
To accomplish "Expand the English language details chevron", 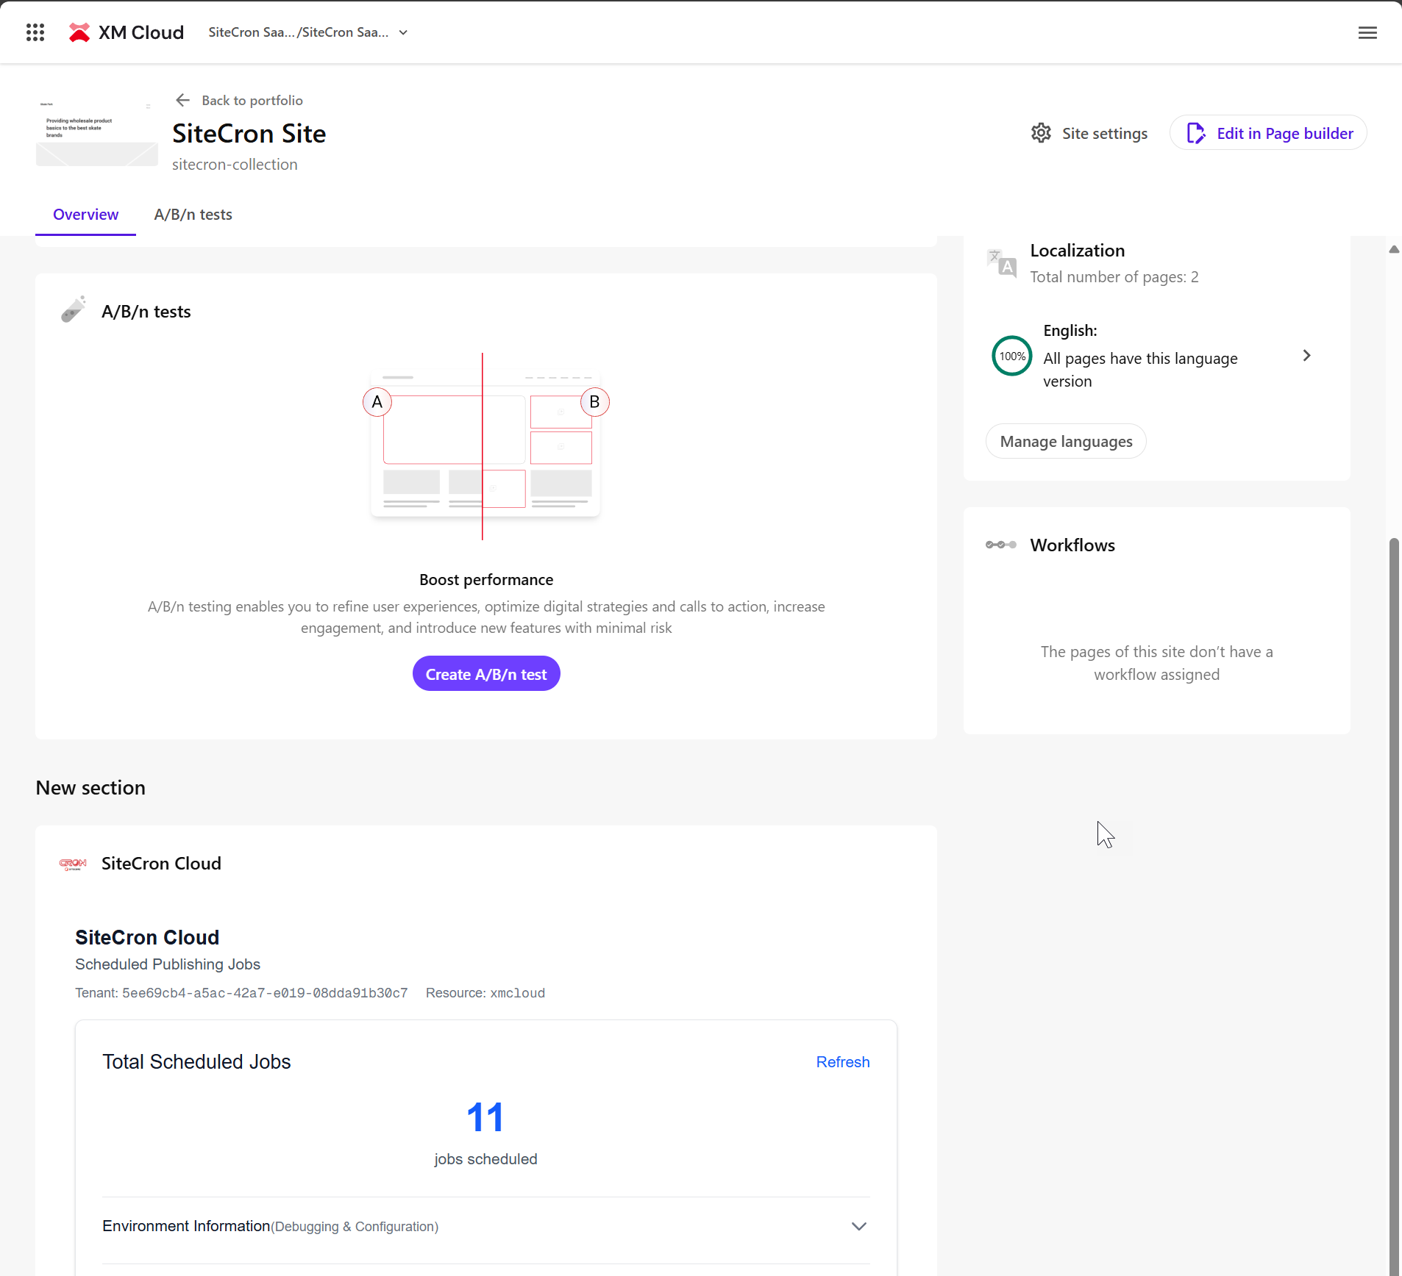I will [1306, 356].
